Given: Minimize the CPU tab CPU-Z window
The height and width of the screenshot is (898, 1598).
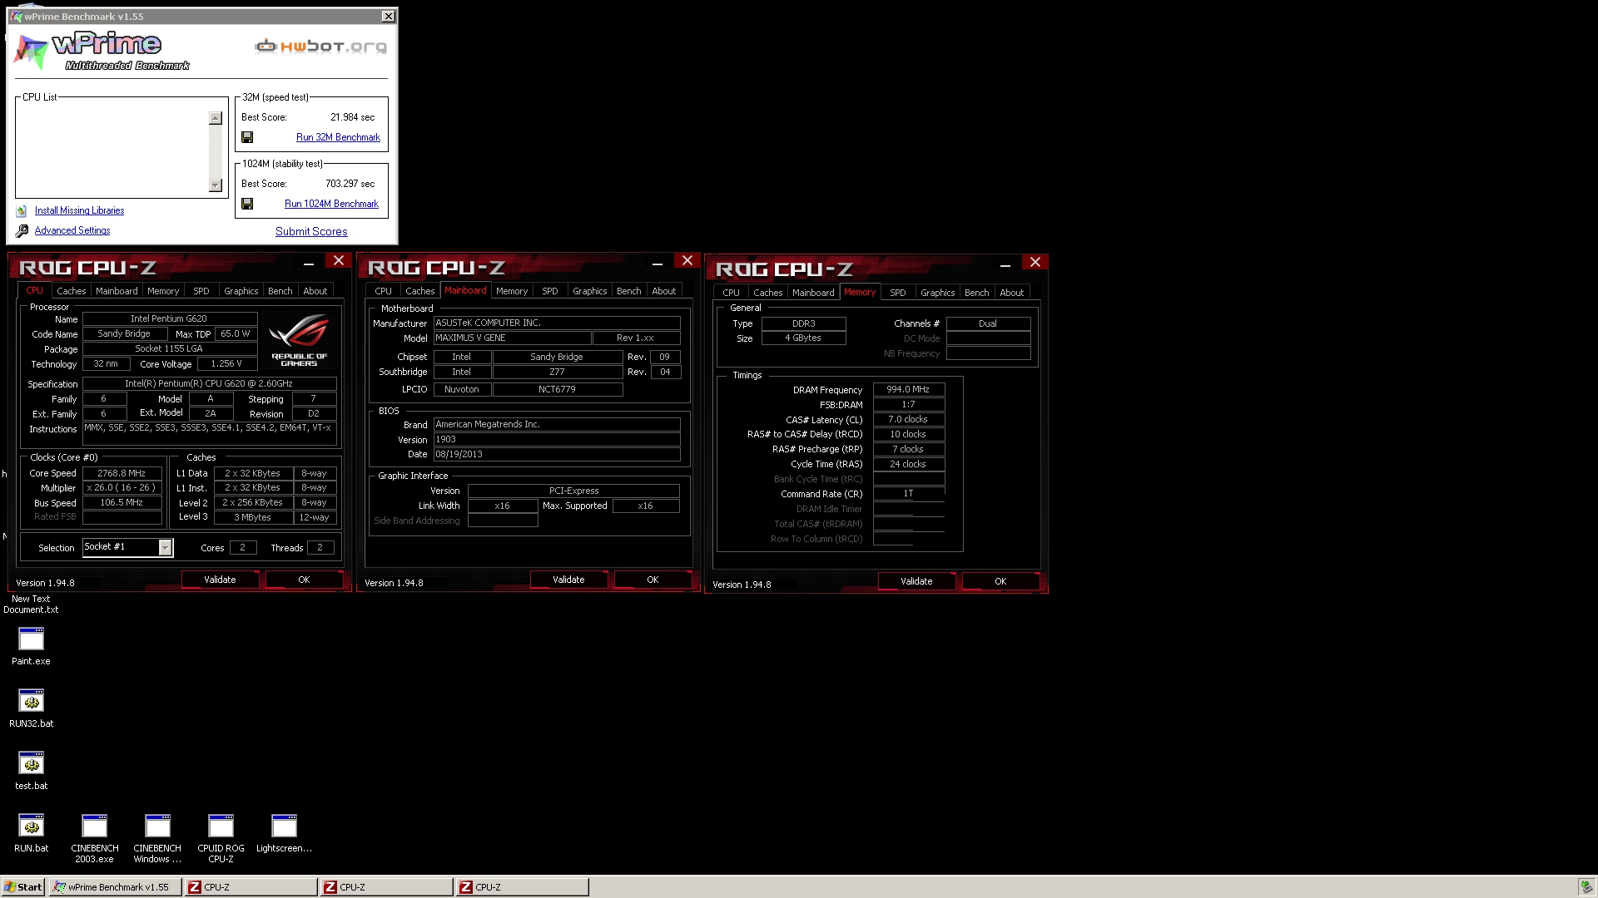Looking at the screenshot, I should (x=309, y=264).
